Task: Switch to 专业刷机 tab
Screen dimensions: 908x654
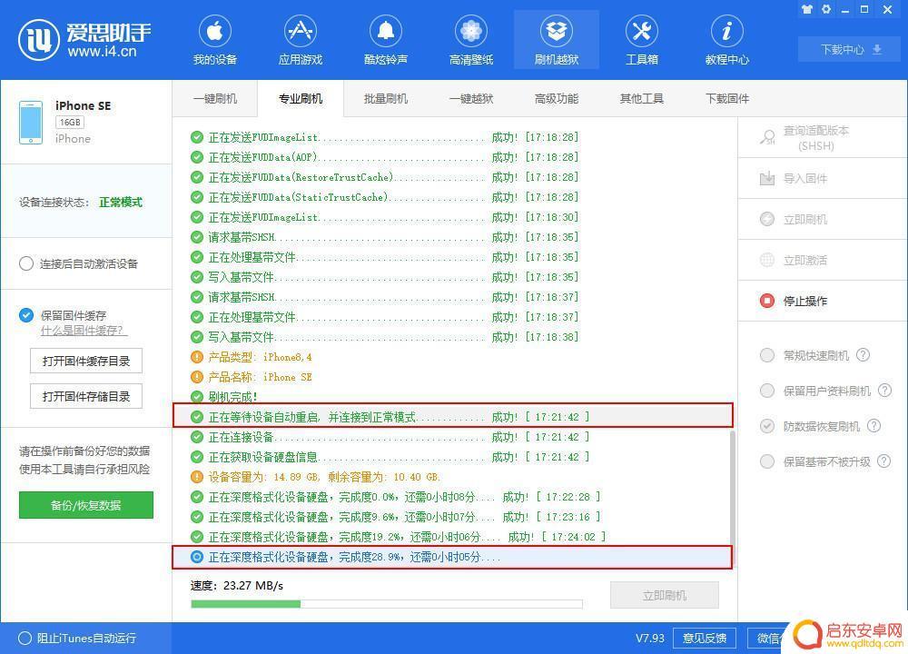Action: (301, 98)
